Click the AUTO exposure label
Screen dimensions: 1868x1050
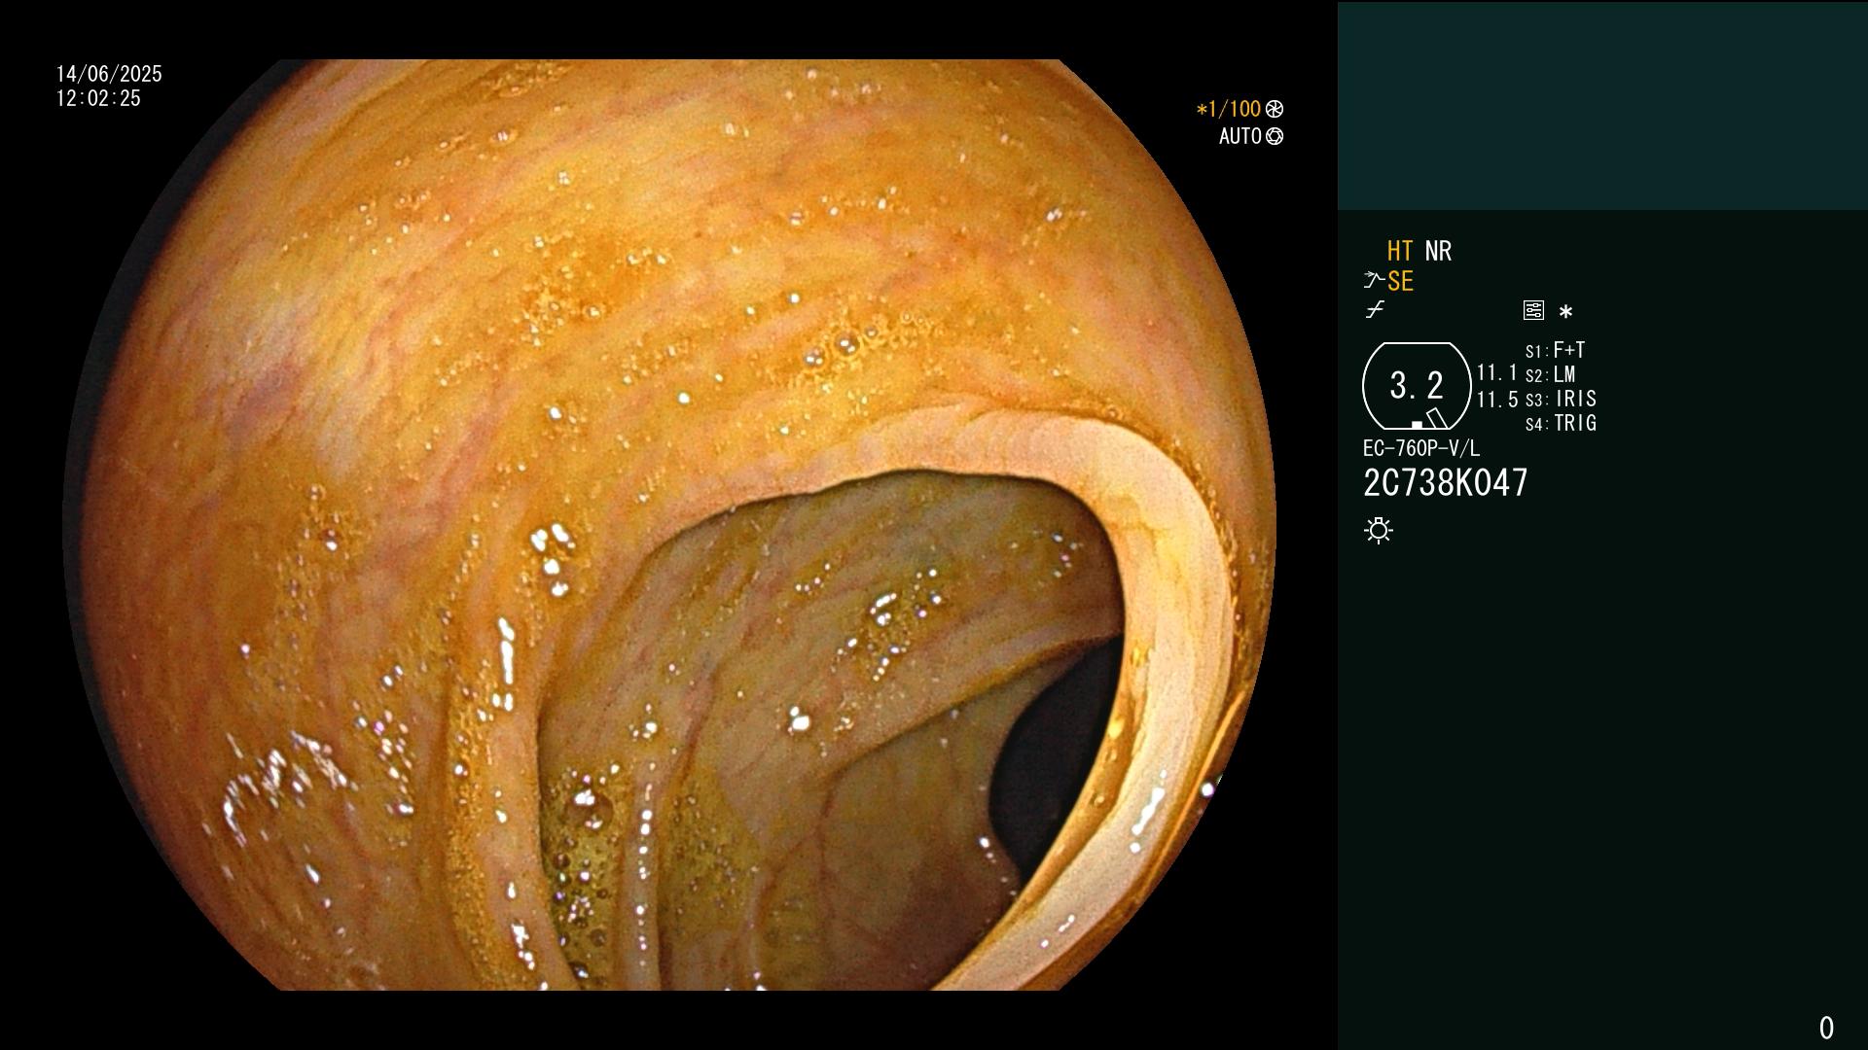coord(1240,136)
